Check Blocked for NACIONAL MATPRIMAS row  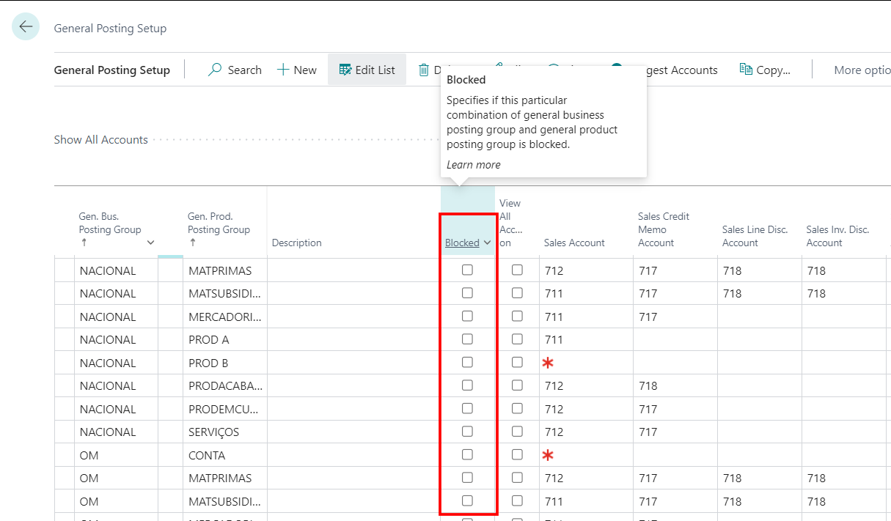point(467,270)
